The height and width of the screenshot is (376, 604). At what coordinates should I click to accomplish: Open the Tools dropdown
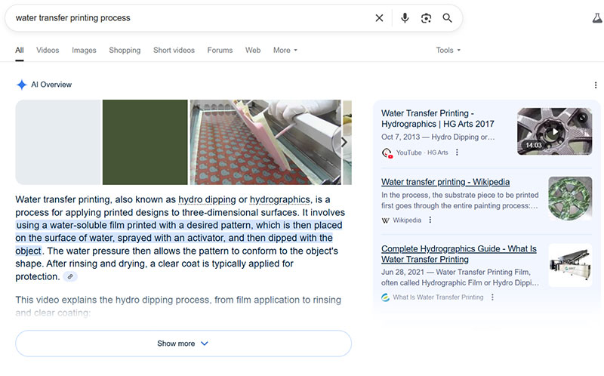click(x=448, y=51)
